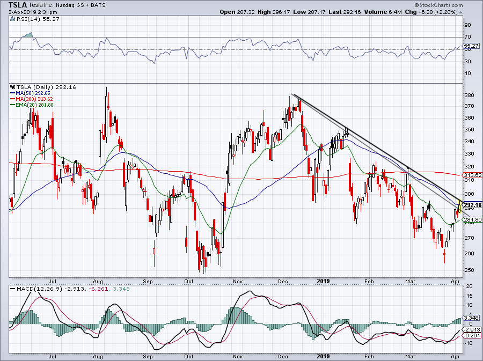This screenshot has height=361, width=483.
Task: Select the Open 287.32 value
Action: (237, 12)
